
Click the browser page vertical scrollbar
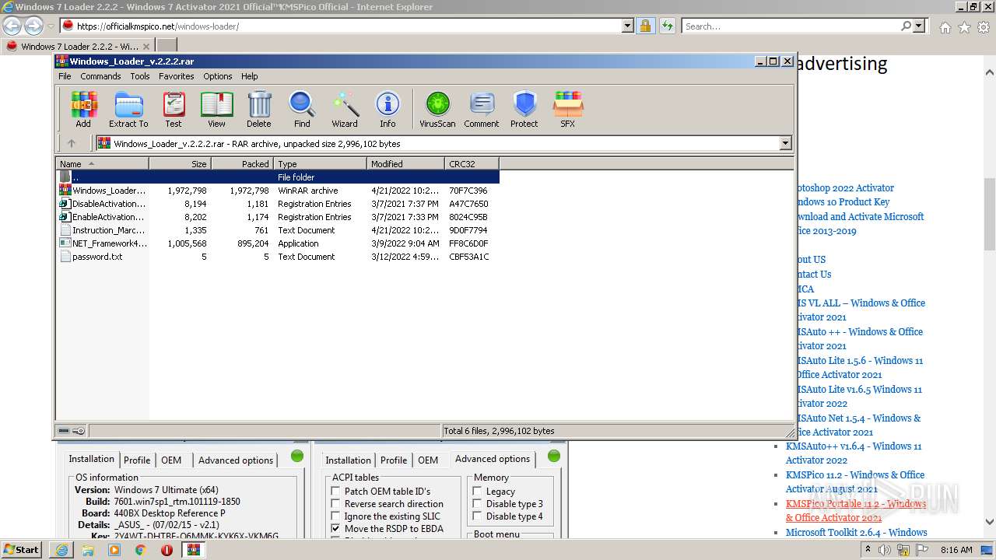989,214
